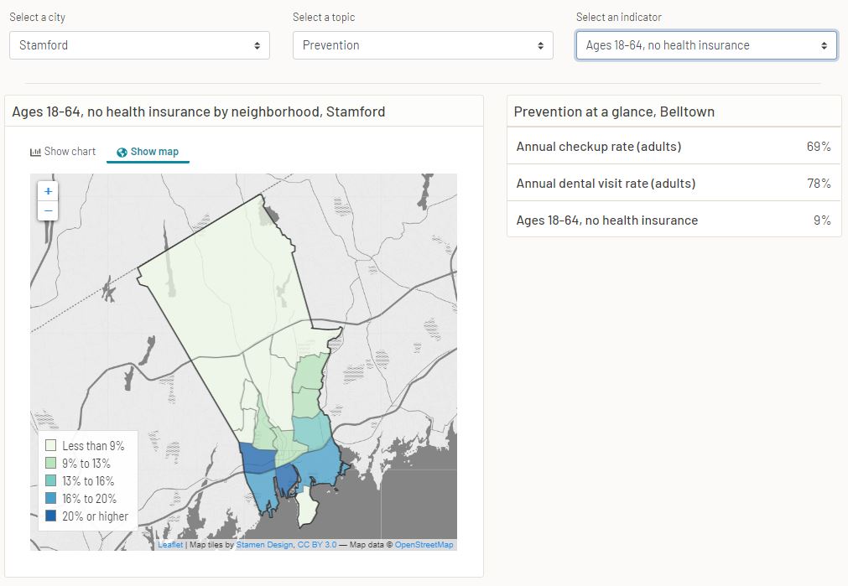Viewport: 848px width, 586px height.
Task: Visit the OpenStreetMap link
Action: click(x=424, y=545)
